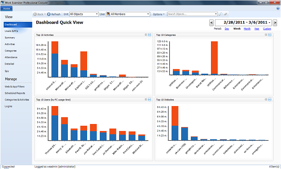
Task: Collapse the Top 10 Activities panel
Action: tap(146, 34)
